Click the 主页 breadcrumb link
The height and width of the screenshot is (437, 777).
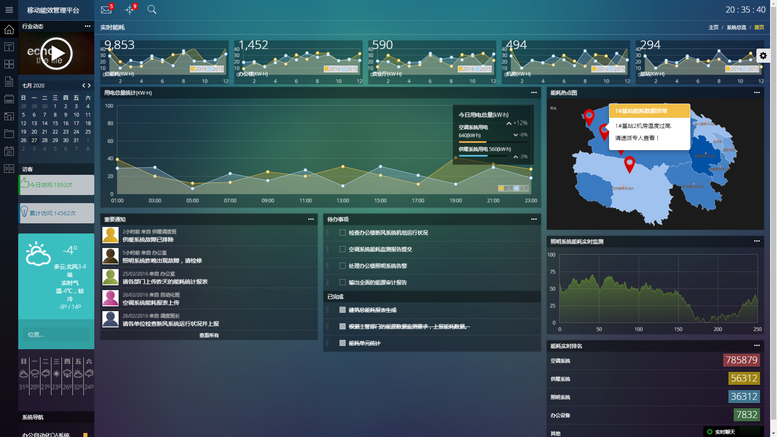(713, 28)
